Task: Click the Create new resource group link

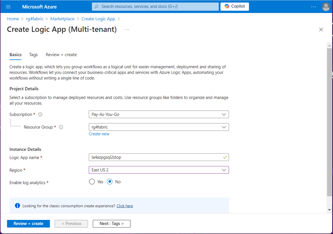Action: click(99, 134)
